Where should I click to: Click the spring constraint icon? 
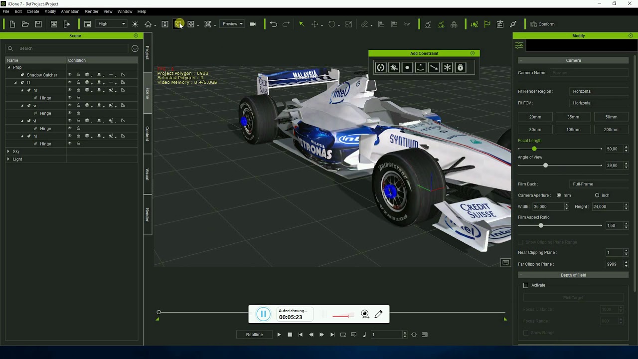(394, 67)
